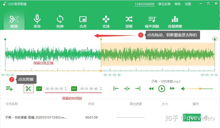This screenshot has height=128, width=220.
Task: Click the rewind button
Action: coord(151,89)
